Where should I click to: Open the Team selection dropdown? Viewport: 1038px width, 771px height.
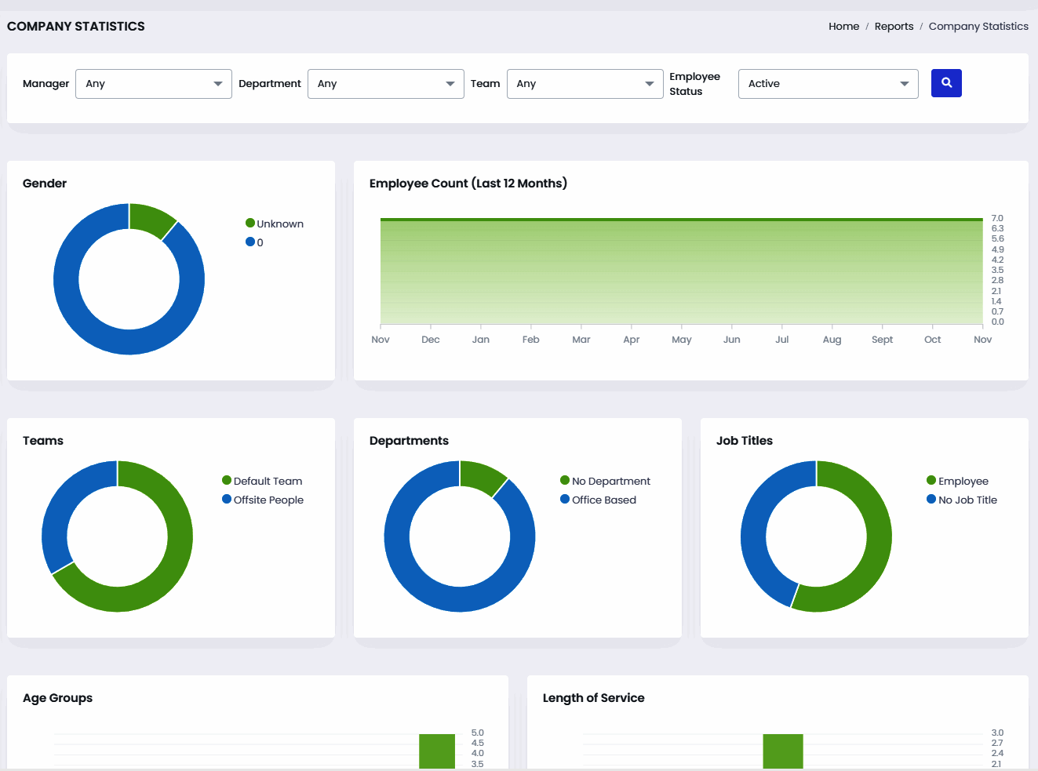(585, 84)
